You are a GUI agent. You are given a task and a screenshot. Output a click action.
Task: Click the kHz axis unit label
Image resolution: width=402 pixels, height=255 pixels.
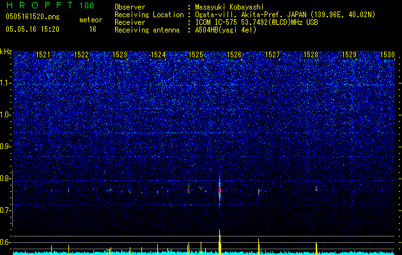click(6, 52)
